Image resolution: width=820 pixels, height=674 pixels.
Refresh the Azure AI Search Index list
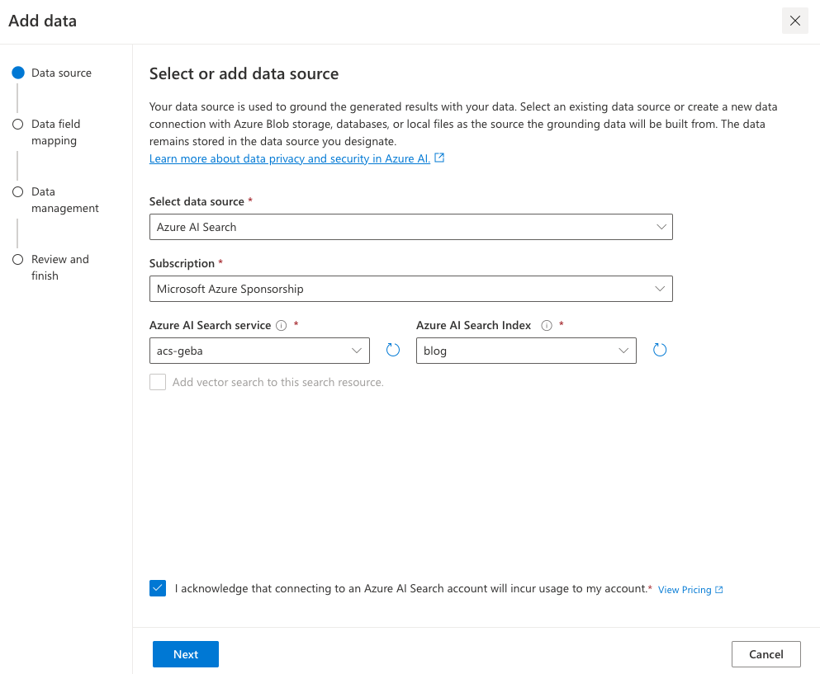(660, 350)
